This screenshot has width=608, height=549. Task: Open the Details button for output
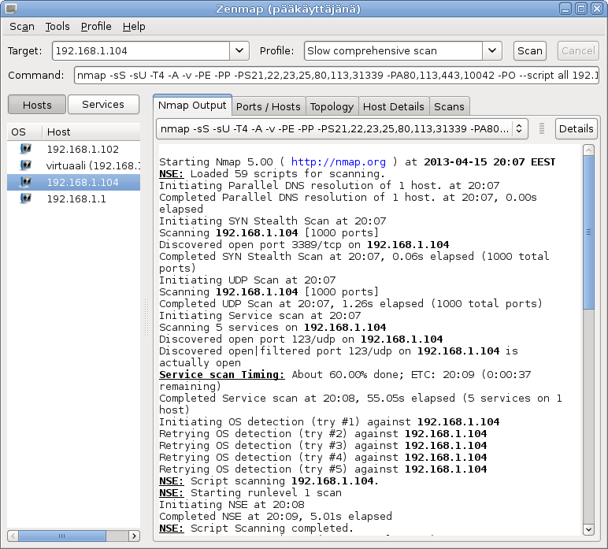[576, 128]
